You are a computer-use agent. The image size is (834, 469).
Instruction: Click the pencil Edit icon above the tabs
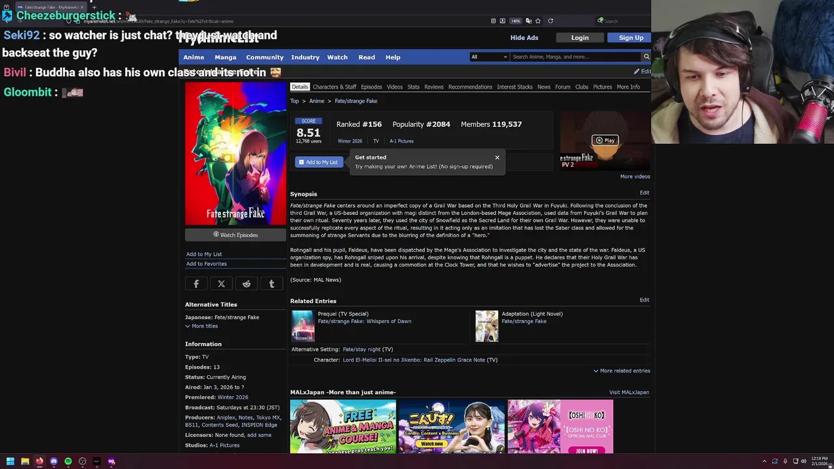pos(642,72)
